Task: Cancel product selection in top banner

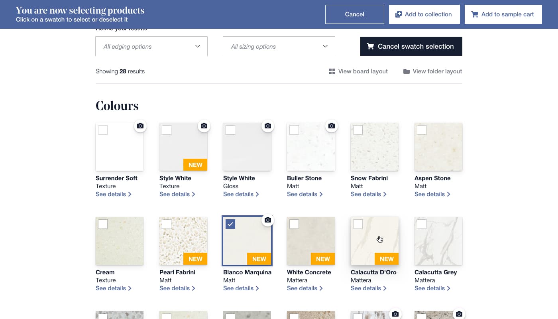Action: coord(355,14)
